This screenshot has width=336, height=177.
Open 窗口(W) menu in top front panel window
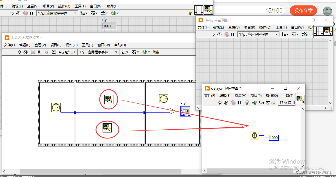pyautogui.click(x=96, y=6)
